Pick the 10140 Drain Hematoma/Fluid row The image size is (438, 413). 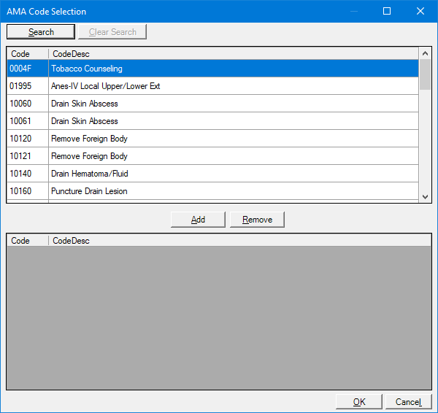[x=212, y=174]
